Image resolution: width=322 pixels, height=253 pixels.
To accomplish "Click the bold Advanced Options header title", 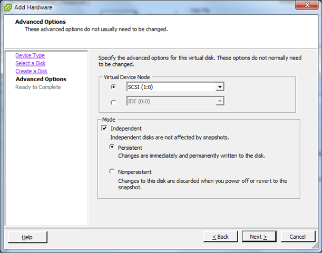I will 41,22.
